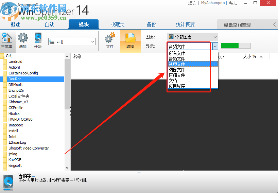Select the install folder

pos(13,131)
